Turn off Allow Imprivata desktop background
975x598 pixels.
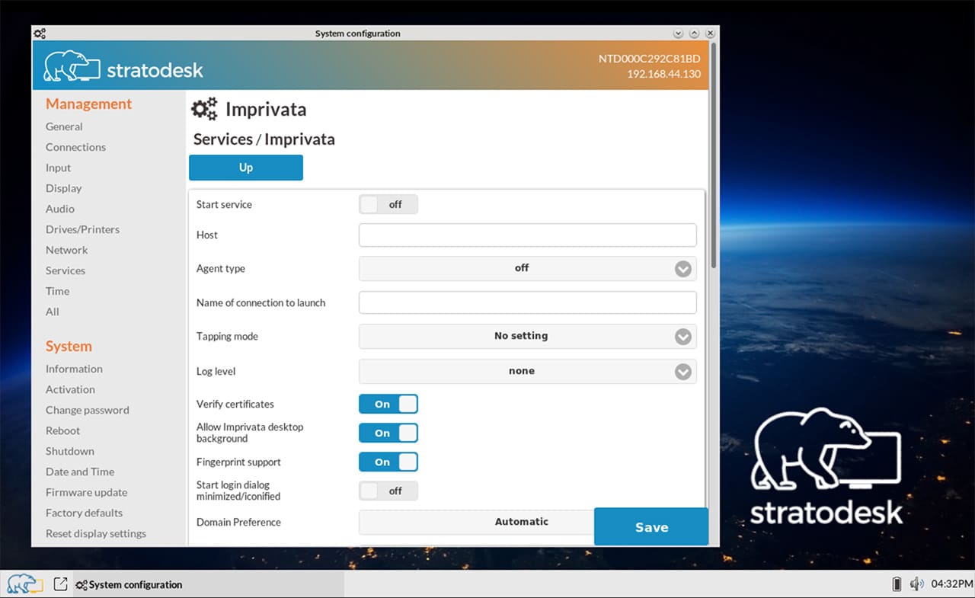pyautogui.click(x=388, y=433)
